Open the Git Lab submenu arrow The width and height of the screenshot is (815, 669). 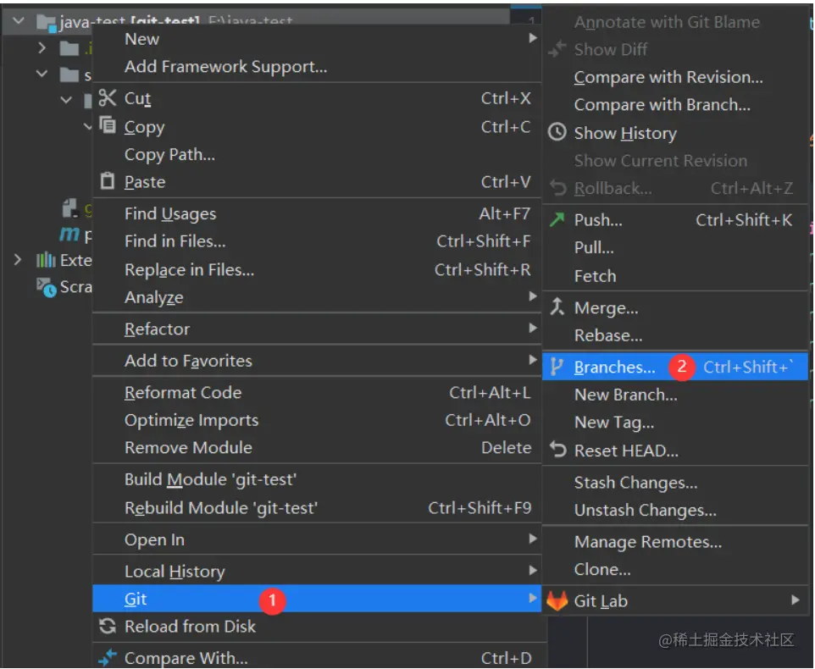point(795,600)
